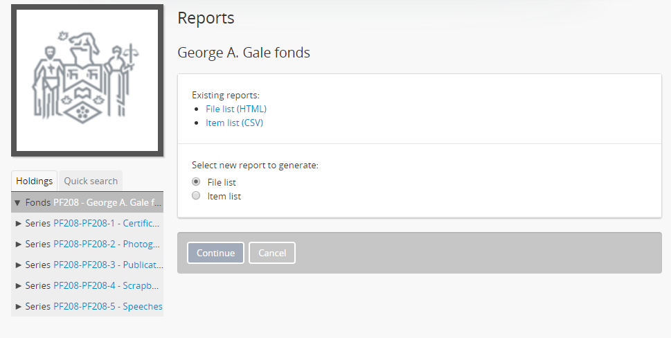Screen dimensions: 671x338
Task: Open the existing File list (HTML) report
Action: coord(236,109)
